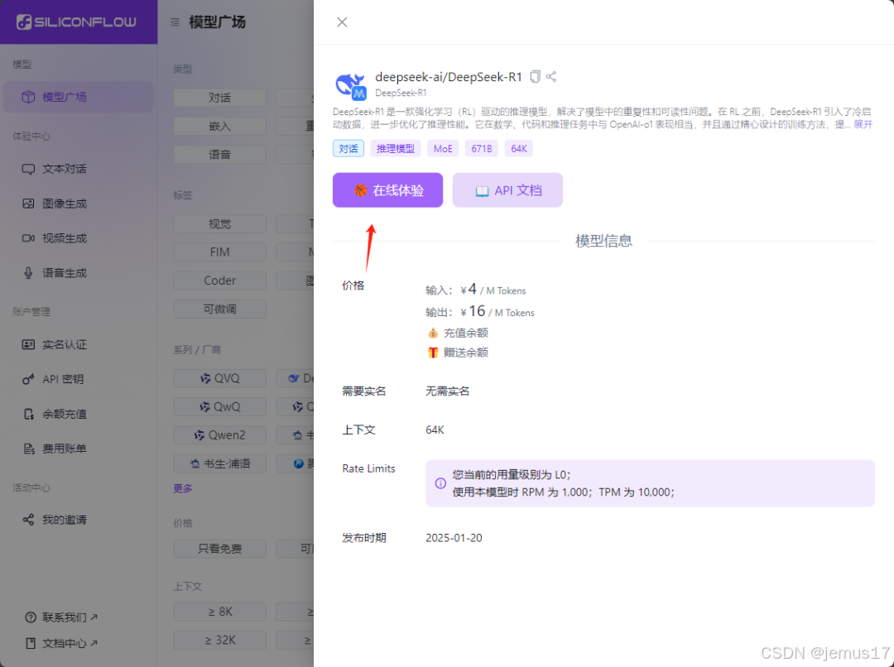Click the ID card icon for 实名认证
The width and height of the screenshot is (894, 667).
[28, 344]
